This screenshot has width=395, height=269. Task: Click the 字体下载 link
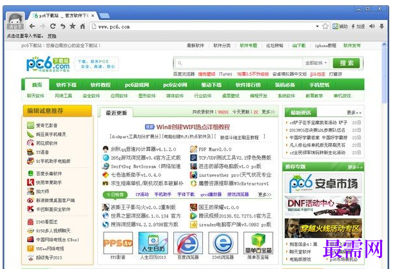[186, 194]
